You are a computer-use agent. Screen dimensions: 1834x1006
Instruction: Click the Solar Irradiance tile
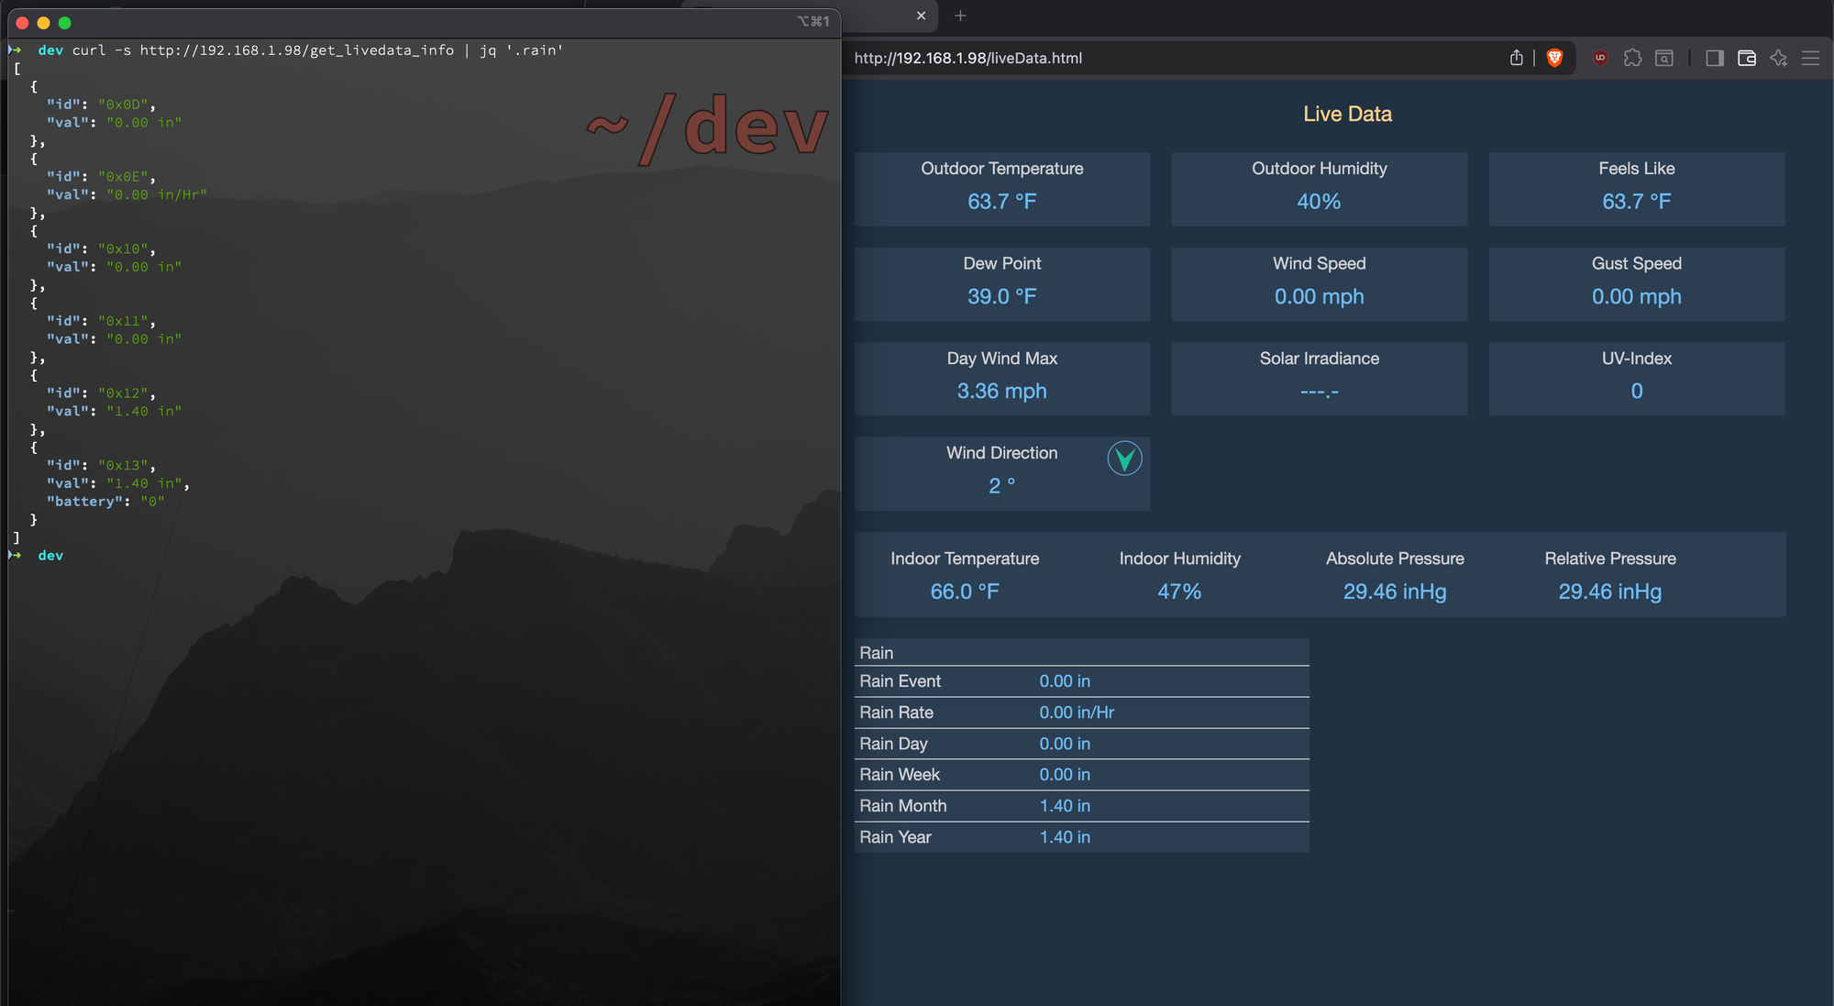1319,378
